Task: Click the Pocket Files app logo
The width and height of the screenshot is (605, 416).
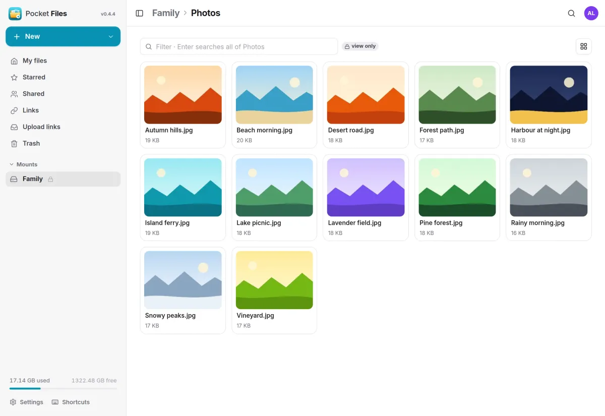Action: coord(15,14)
